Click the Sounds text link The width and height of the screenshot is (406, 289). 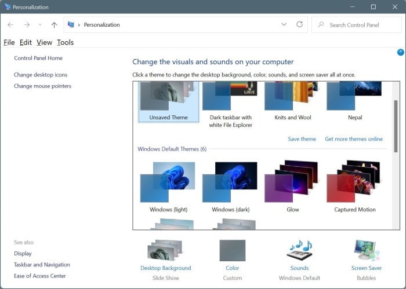coord(300,268)
